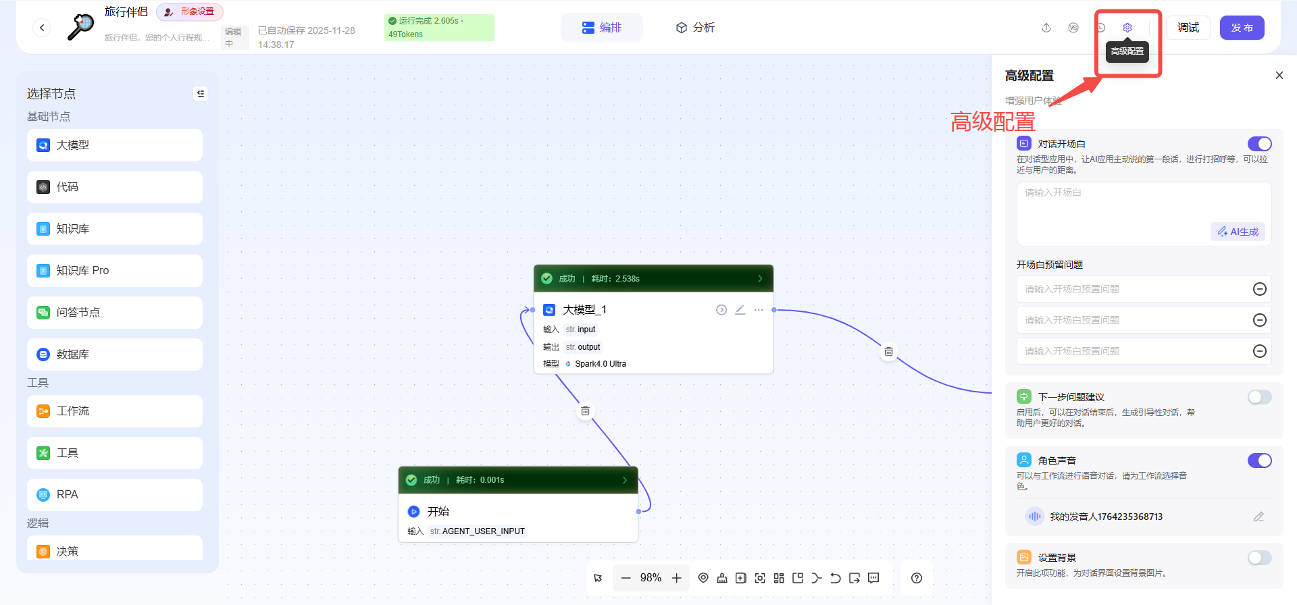Click the VS comparison icon in header
This screenshot has height=605, width=1297.
[x=1073, y=28]
